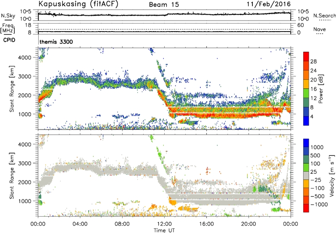Click the Power [dB] colorbar title
This screenshot has height=233, width=336.
pos(320,89)
